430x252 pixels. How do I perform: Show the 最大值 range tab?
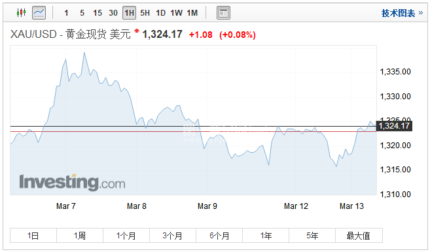click(x=359, y=235)
